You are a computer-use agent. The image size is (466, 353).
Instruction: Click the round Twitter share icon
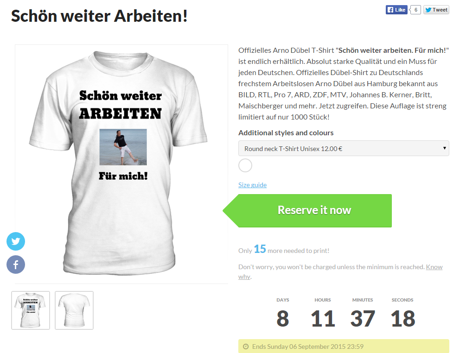click(x=16, y=241)
